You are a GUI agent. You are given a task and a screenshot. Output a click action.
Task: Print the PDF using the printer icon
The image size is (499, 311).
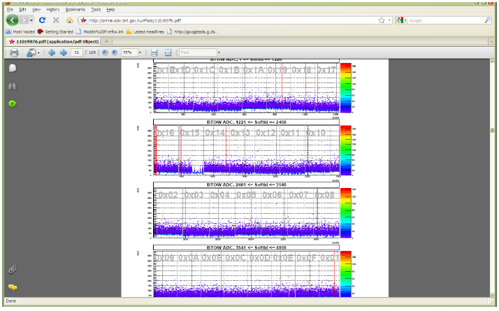[x=14, y=52]
